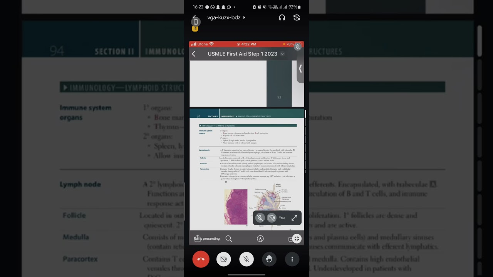Image resolution: width=493 pixels, height=277 pixels.
Task: Tap the first Snapchat notification icon
Action: 218,7
